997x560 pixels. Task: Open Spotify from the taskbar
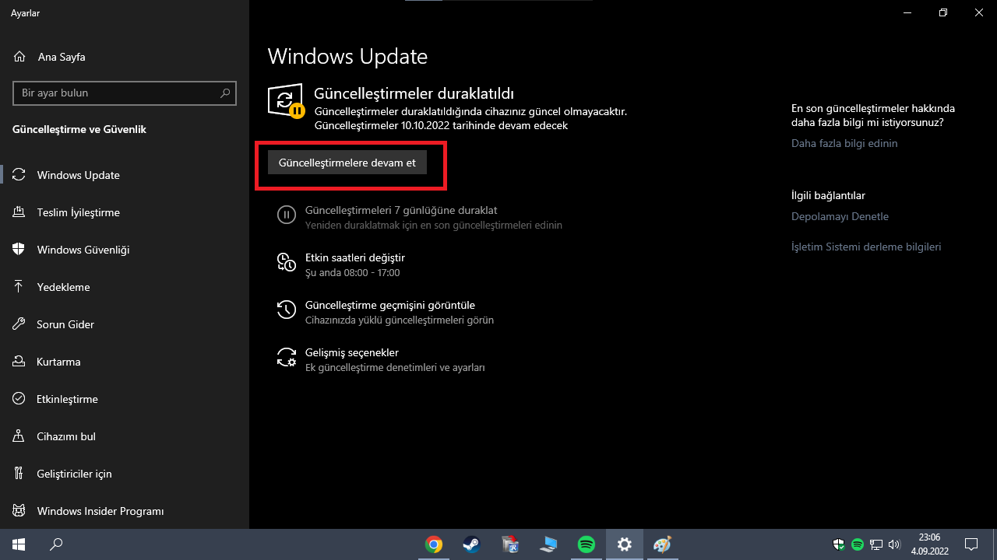coord(587,544)
